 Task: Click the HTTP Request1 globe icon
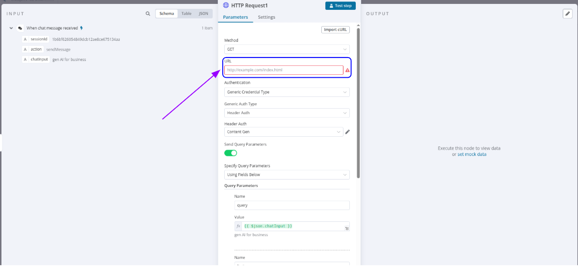point(226,5)
